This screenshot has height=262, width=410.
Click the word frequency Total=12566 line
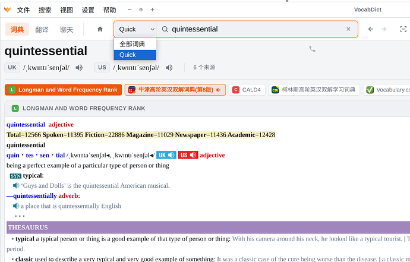point(141,135)
